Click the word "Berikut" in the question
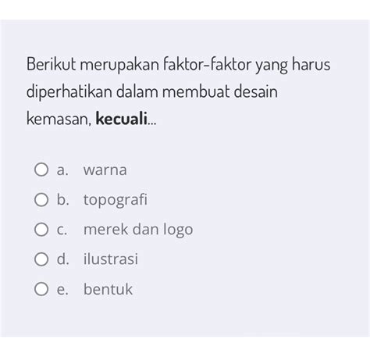This screenshot has height=350, width=370. pos(52,64)
